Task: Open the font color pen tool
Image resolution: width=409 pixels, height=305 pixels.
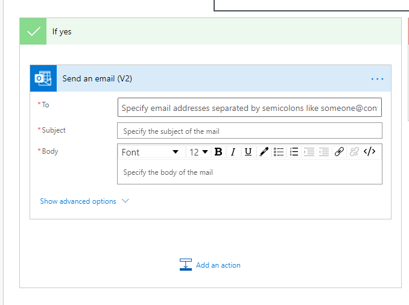Action: (x=264, y=152)
